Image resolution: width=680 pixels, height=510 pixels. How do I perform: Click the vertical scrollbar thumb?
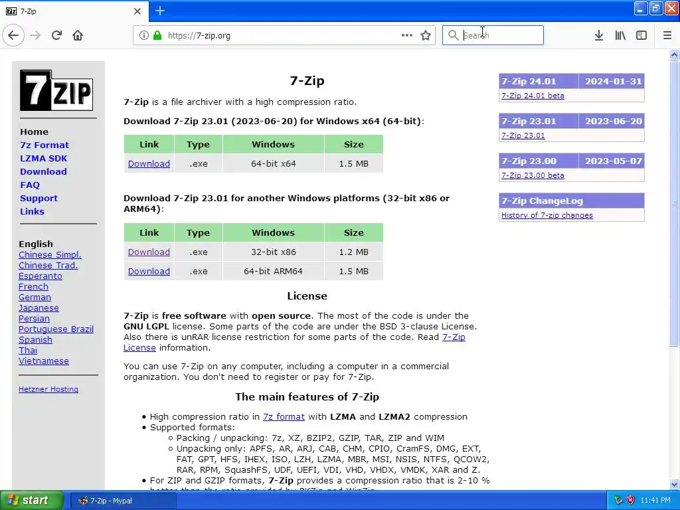(x=674, y=203)
